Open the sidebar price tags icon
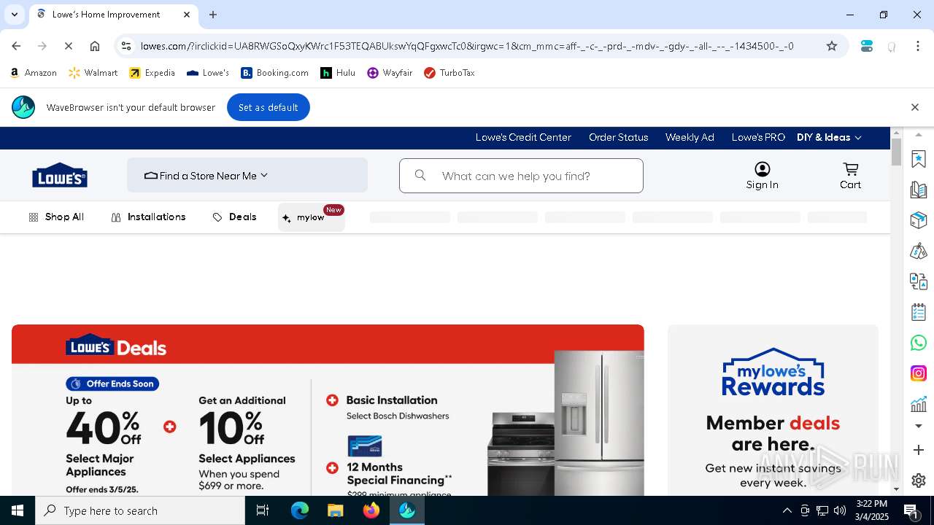The height and width of the screenshot is (525, 934). coord(919,251)
